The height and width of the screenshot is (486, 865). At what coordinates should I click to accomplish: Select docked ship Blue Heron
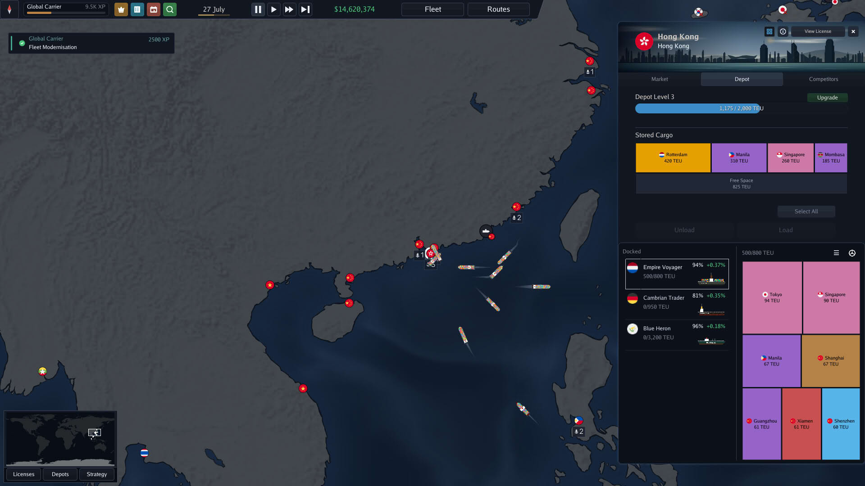(x=677, y=335)
